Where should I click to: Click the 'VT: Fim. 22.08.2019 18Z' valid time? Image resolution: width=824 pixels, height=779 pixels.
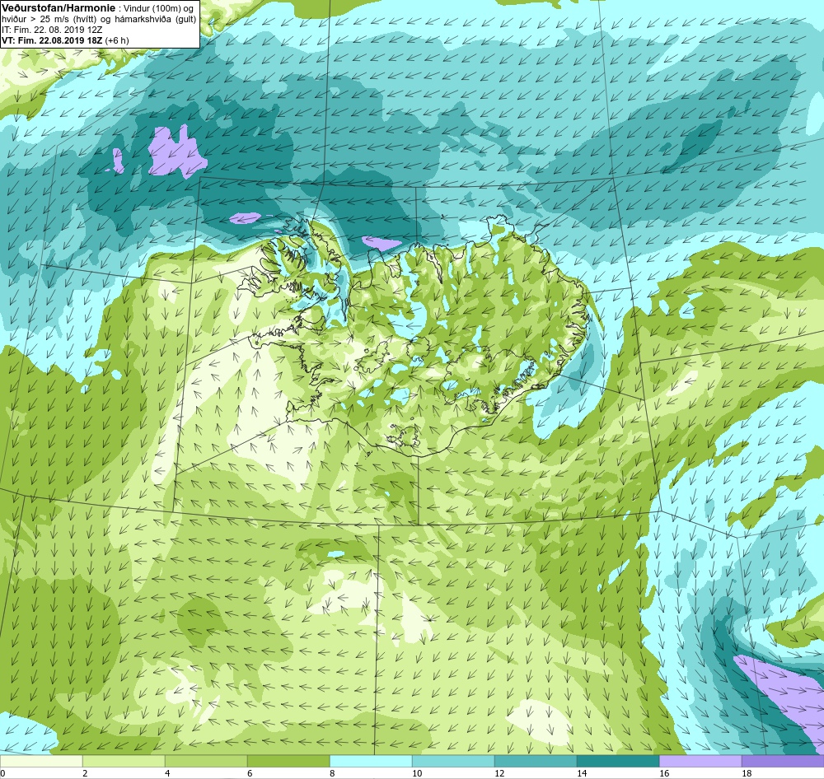52,40
